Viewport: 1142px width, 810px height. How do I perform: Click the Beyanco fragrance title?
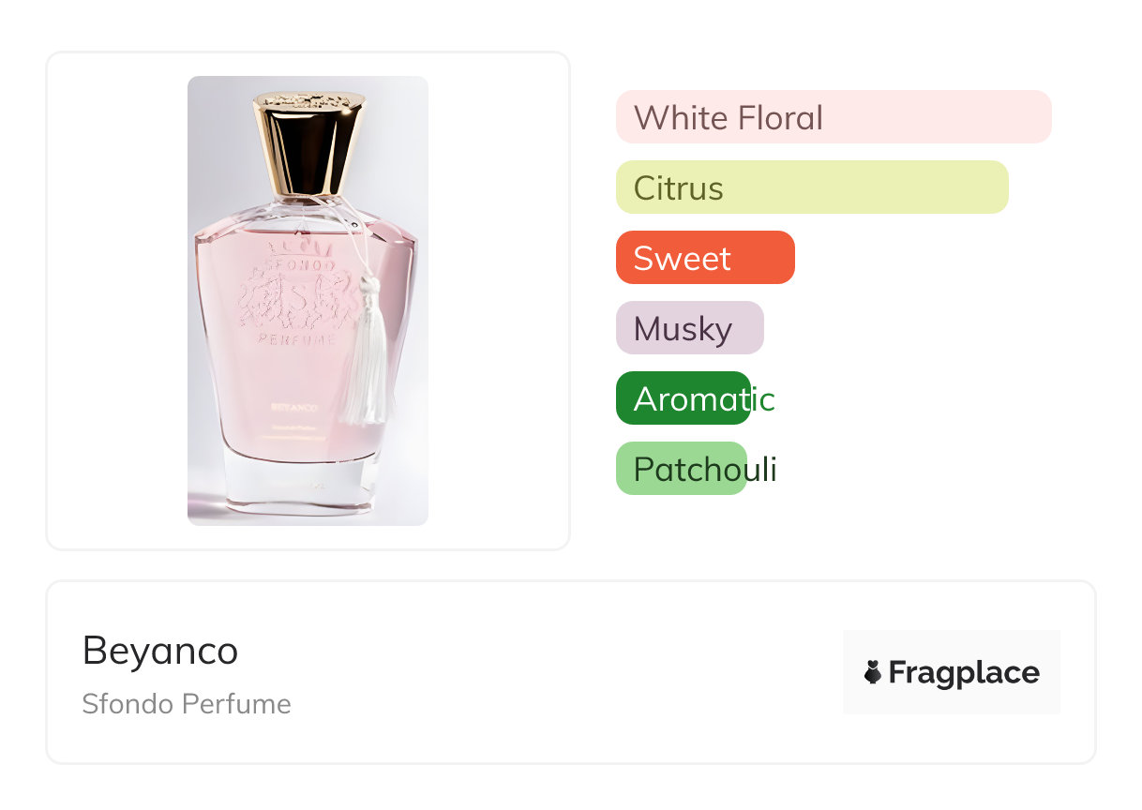click(160, 651)
